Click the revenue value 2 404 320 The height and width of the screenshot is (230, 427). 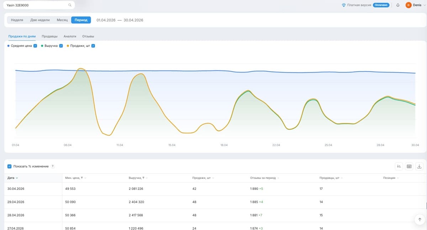tap(136, 202)
